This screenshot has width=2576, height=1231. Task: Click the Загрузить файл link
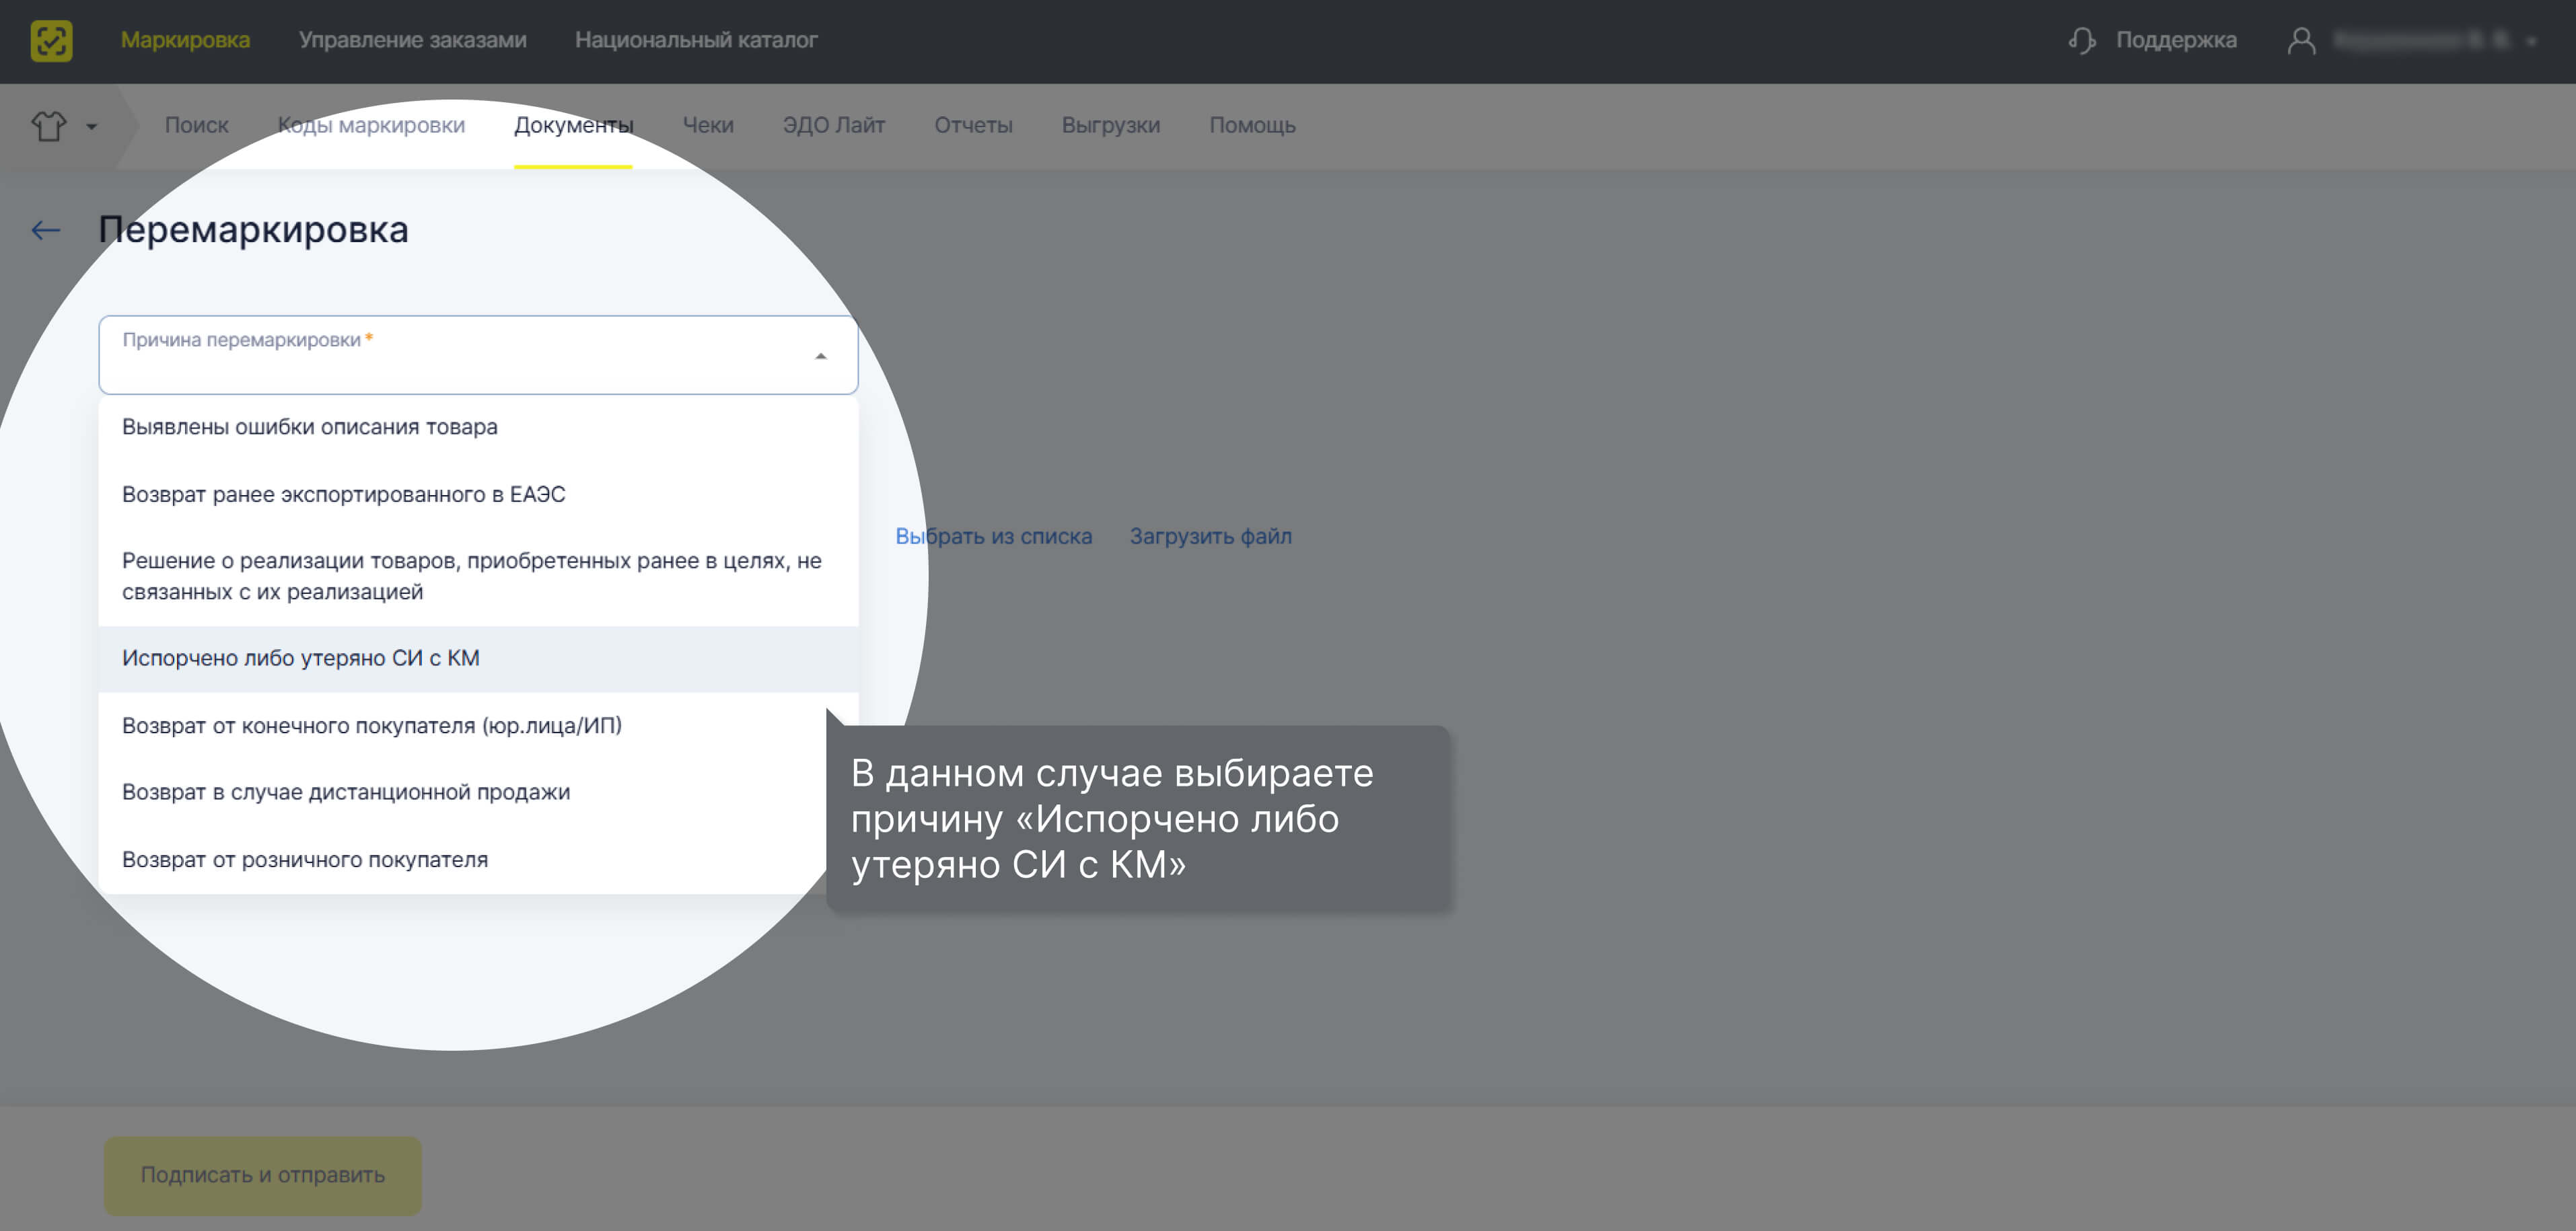[1210, 536]
